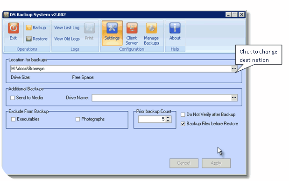Image resolution: width=289 pixels, height=181 pixels.
Task: Increase Prior backup Count with up arrow
Action: coord(168,118)
